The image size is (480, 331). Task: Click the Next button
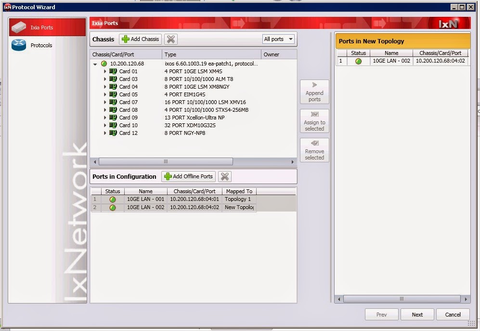pos(417,314)
